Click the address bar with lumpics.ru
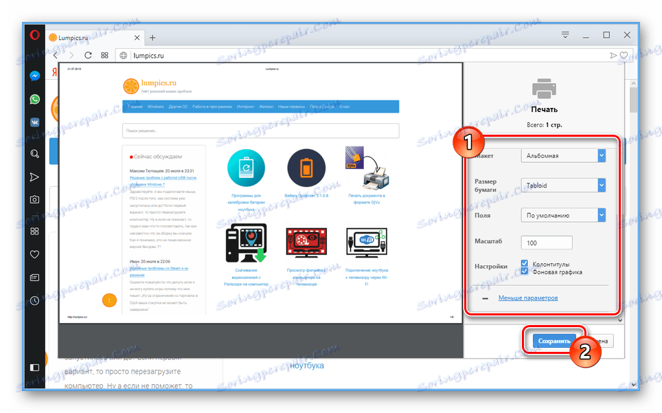Image resolution: width=662 pixels, height=413 pixels. pyautogui.click(x=363, y=56)
